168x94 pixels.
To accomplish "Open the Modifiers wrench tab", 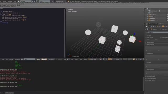I will pos(161,26).
